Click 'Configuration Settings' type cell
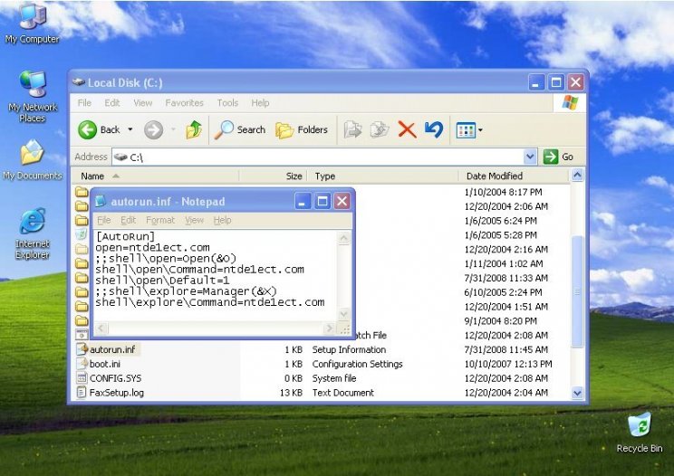674x476 pixels. tap(357, 364)
